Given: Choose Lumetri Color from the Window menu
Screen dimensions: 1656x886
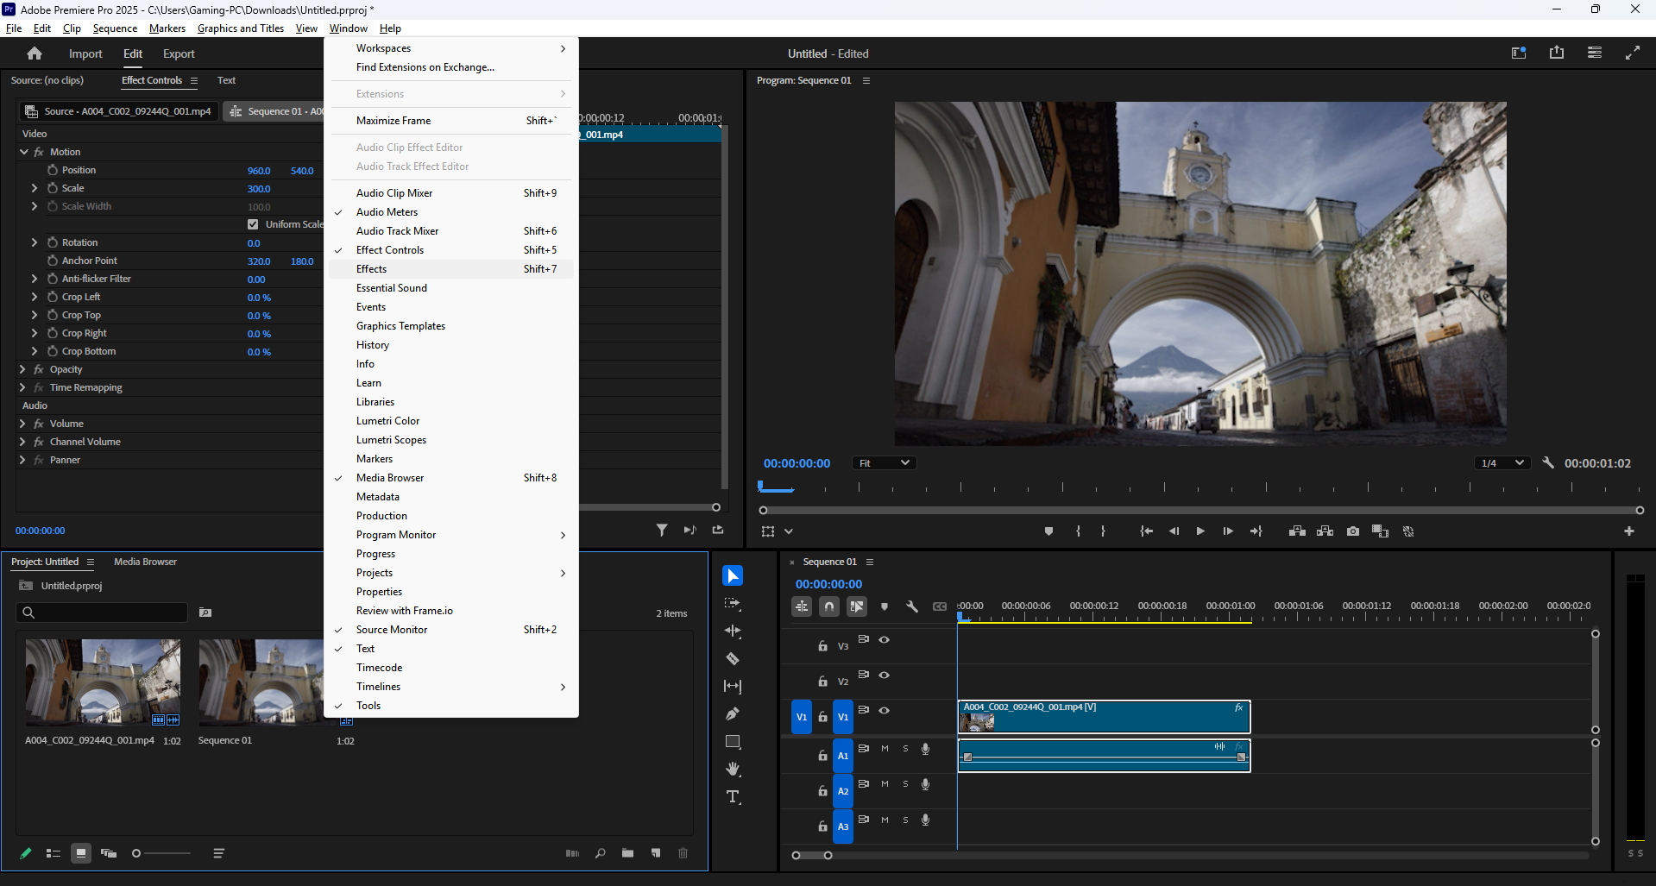Looking at the screenshot, I should tap(387, 421).
